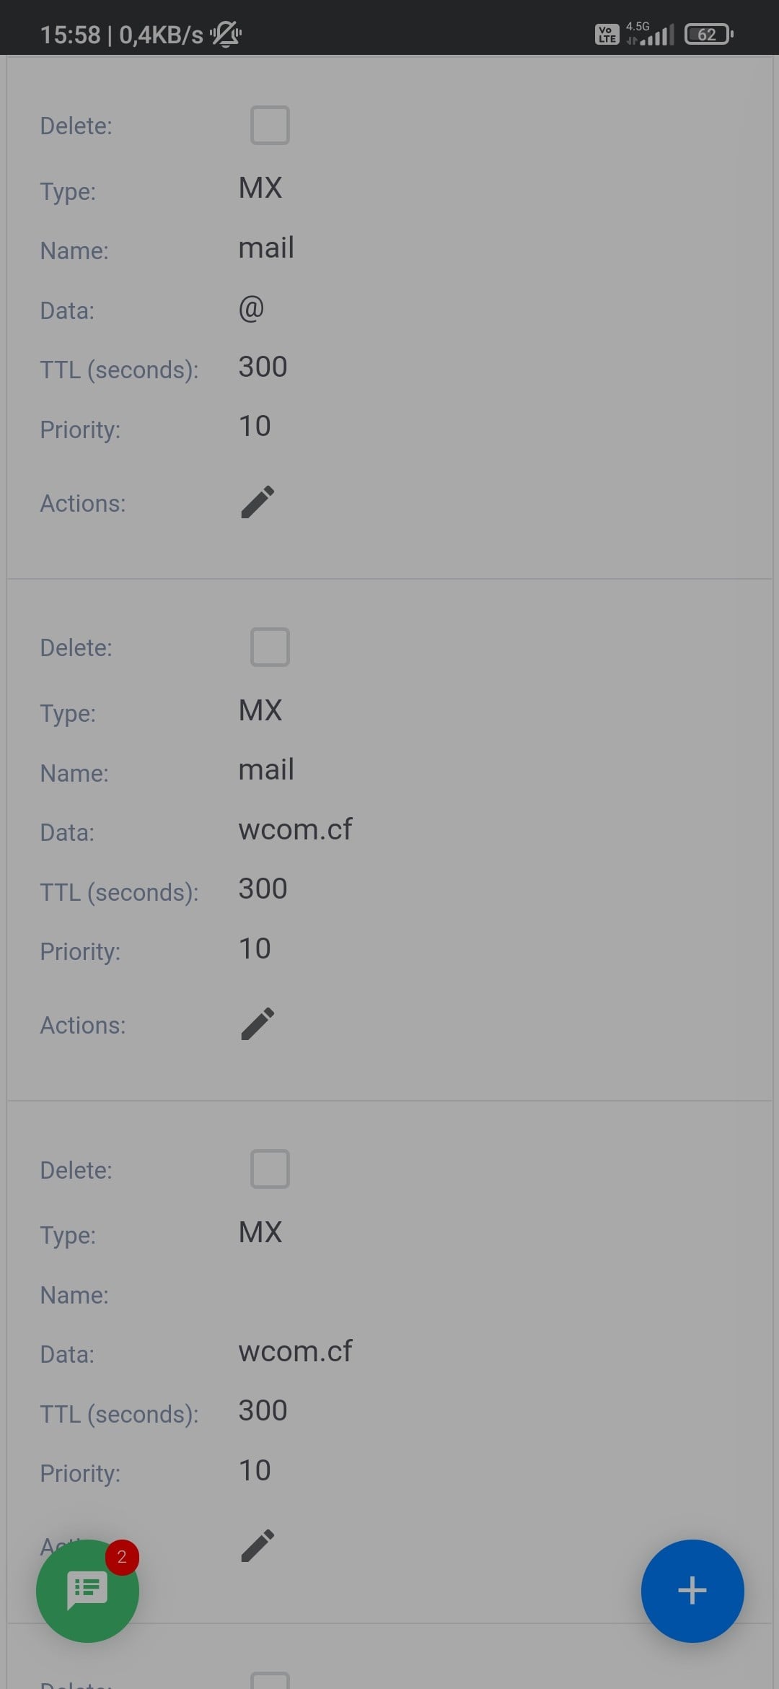The height and width of the screenshot is (1689, 779).
Task: Open the green chat messages button
Action: point(87,1591)
